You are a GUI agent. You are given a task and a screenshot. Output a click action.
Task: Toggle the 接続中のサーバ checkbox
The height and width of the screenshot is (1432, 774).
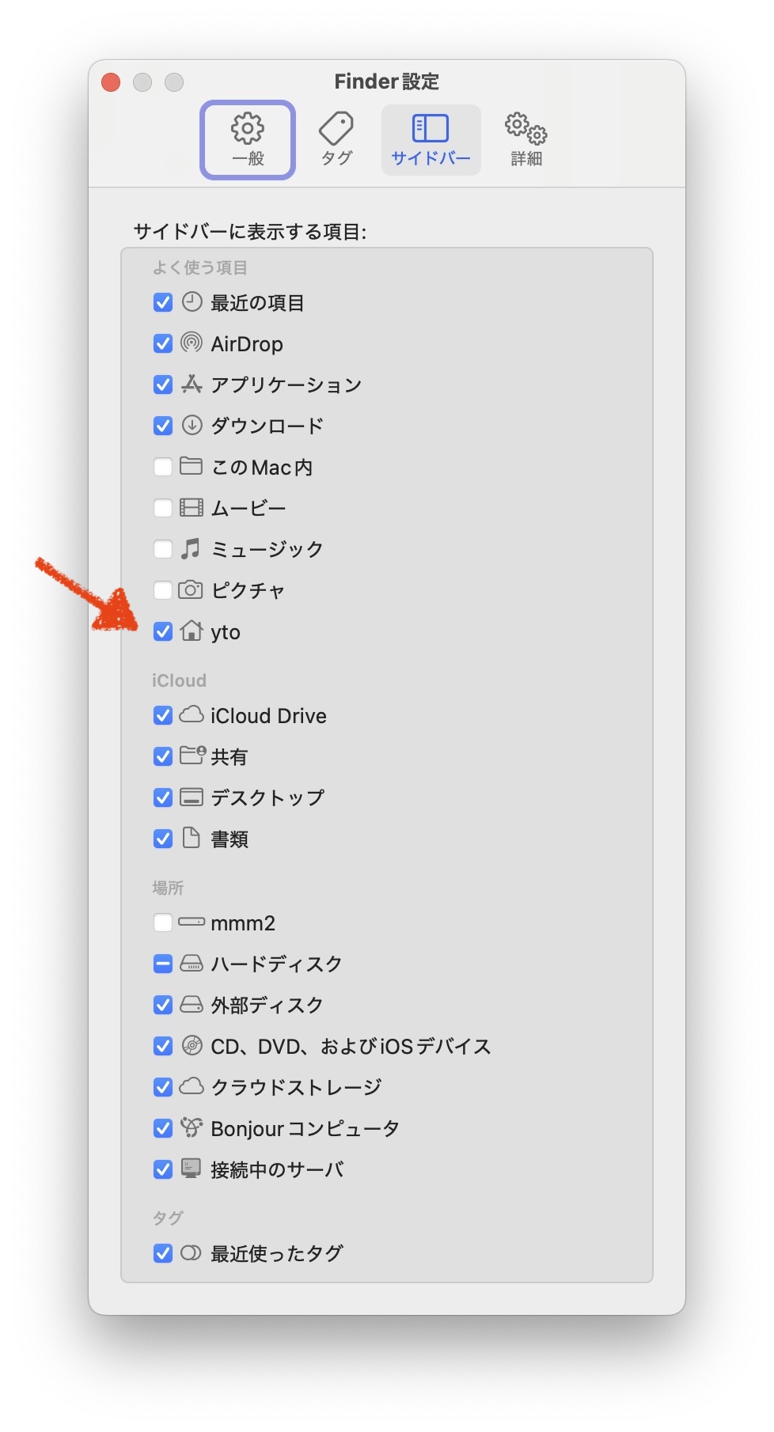163,1169
